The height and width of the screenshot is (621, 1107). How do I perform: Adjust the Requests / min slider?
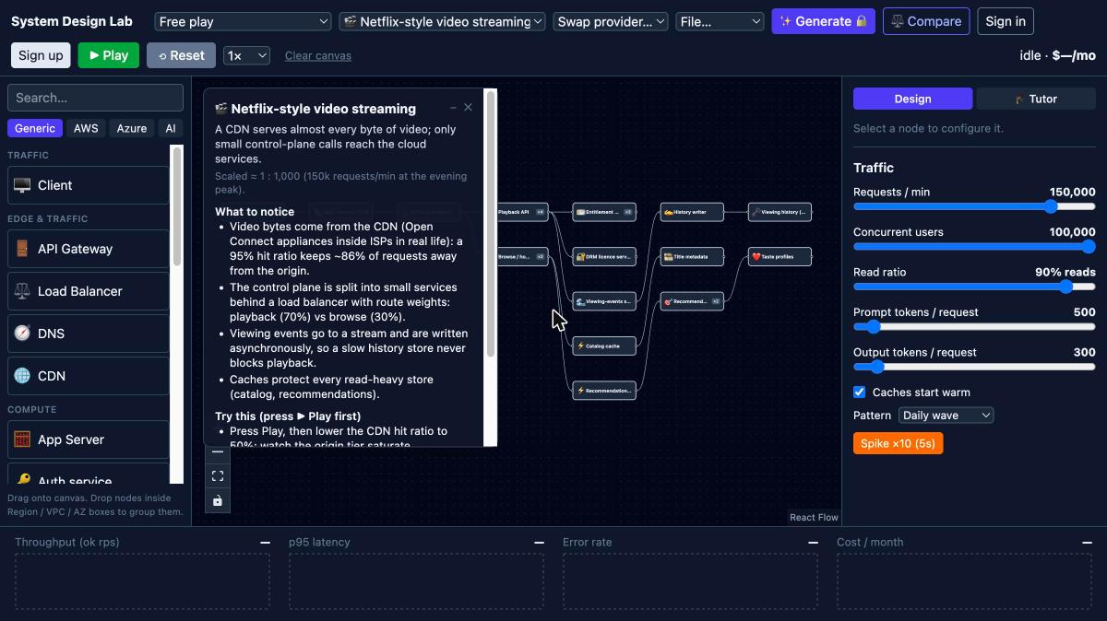974,206
